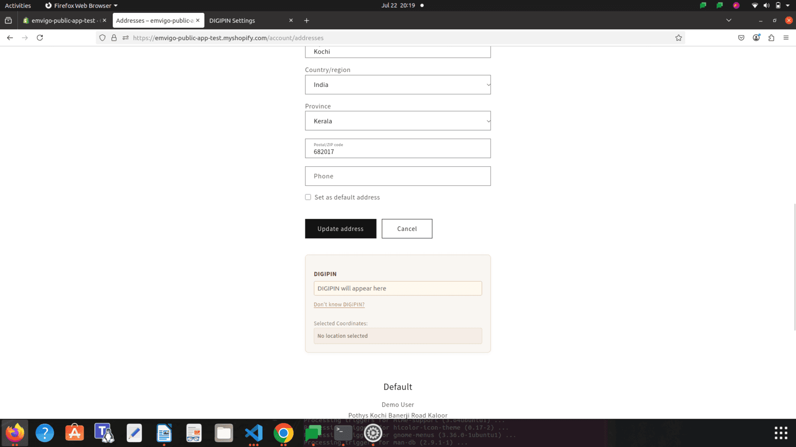This screenshot has height=447, width=796.
Task: Reload the current page
Action: (x=40, y=37)
